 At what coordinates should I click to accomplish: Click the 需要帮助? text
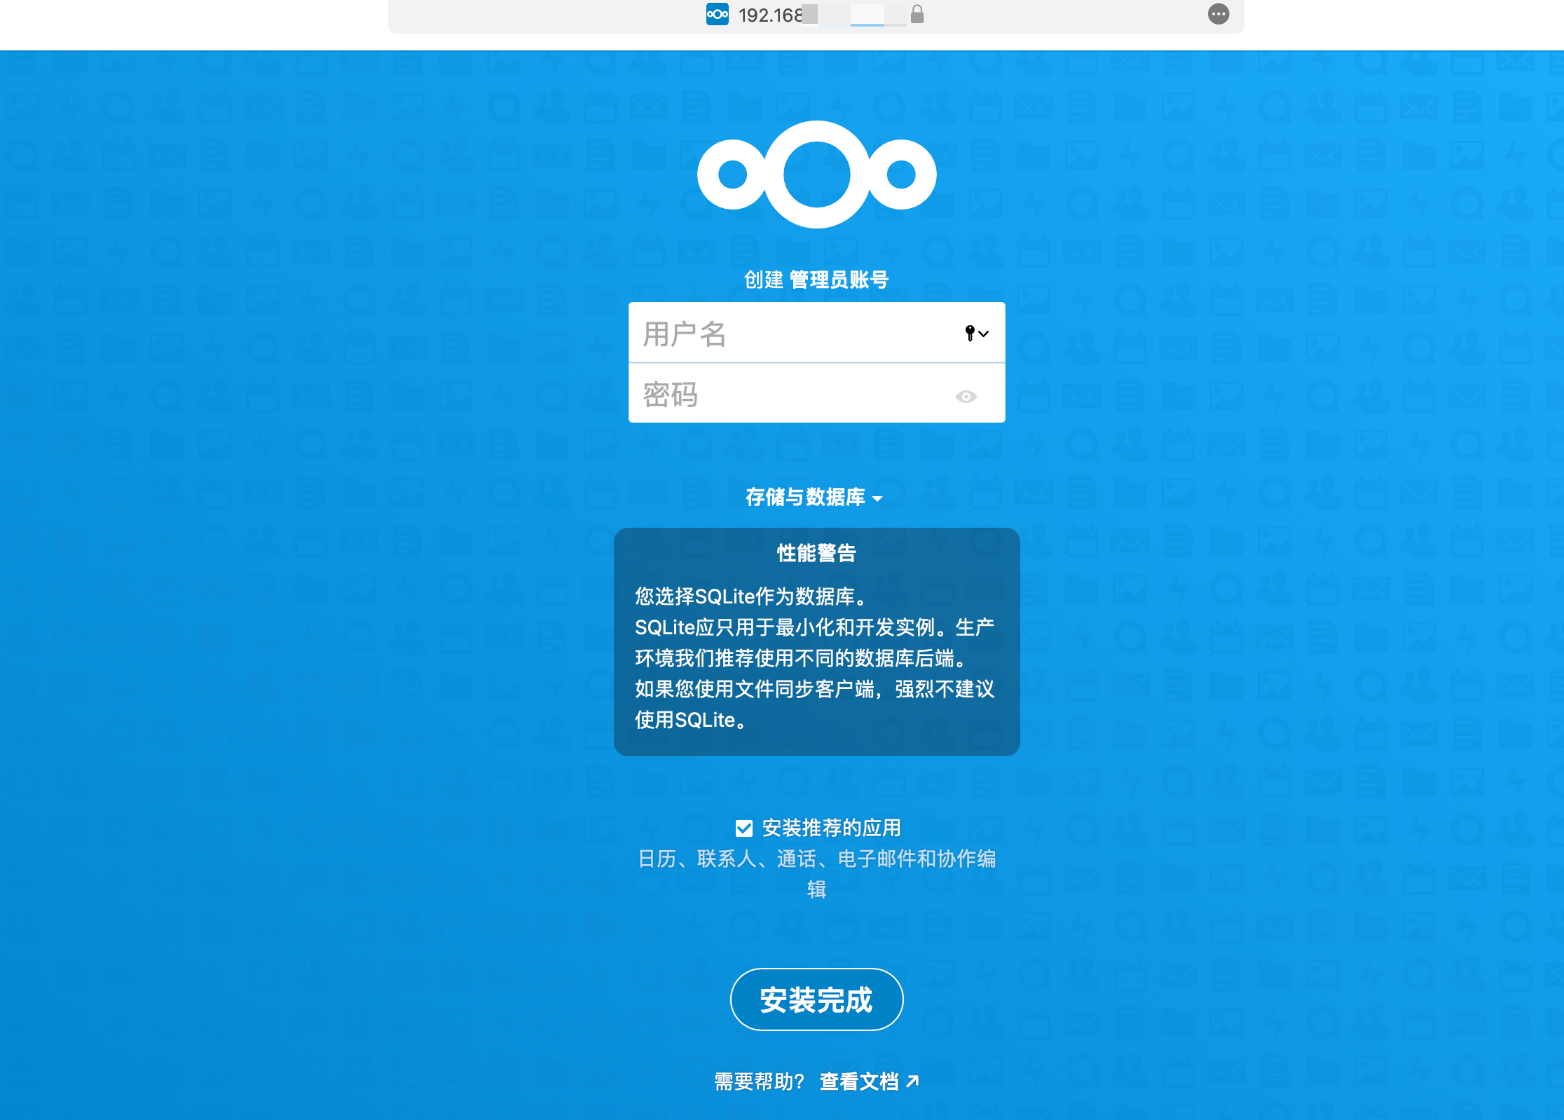click(x=760, y=1081)
